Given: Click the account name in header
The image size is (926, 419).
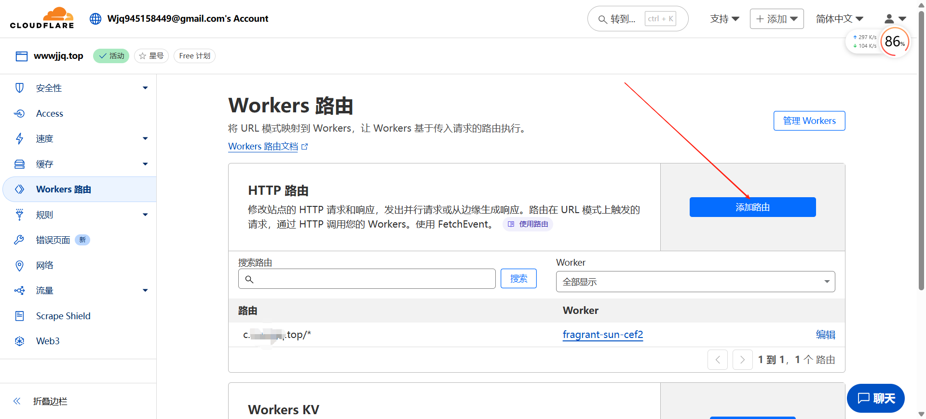Looking at the screenshot, I should 188,19.
